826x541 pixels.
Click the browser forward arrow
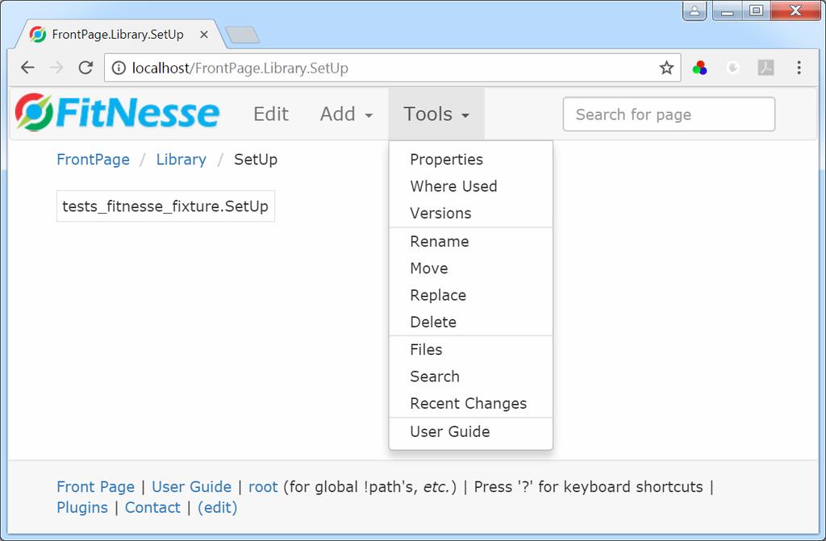point(56,68)
